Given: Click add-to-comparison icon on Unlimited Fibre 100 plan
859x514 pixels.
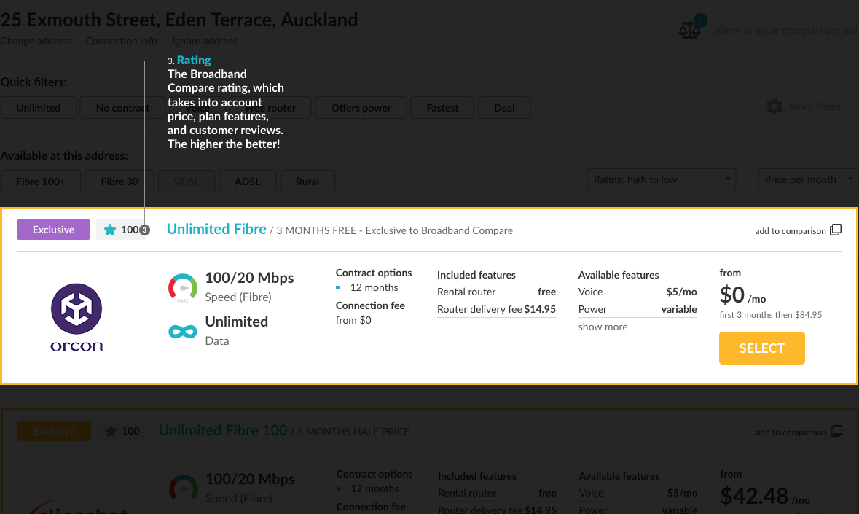Looking at the screenshot, I should coord(836,432).
